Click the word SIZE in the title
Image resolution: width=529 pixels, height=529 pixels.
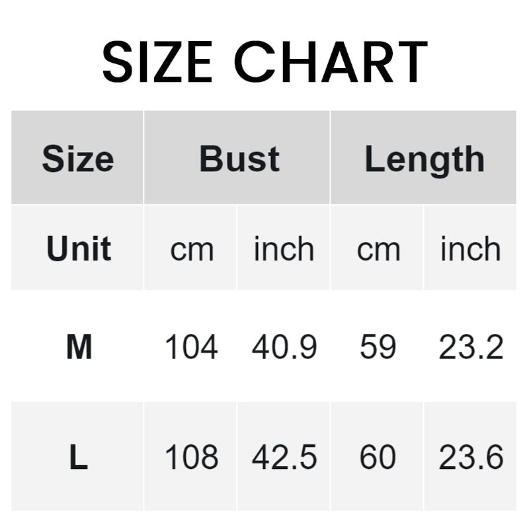click(x=157, y=61)
